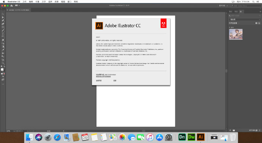
Task: Click the Home icon in the app bar
Action: tap(11, 6)
